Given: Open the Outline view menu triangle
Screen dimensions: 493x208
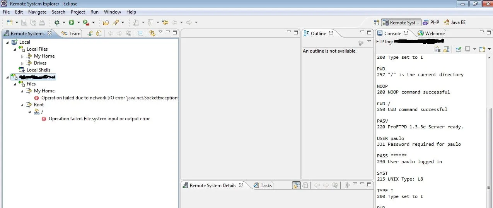Looking at the screenshot, I should pyautogui.click(x=369, y=41).
